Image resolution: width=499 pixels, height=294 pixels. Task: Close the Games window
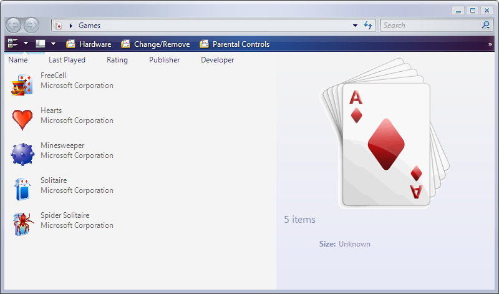[487, 11]
